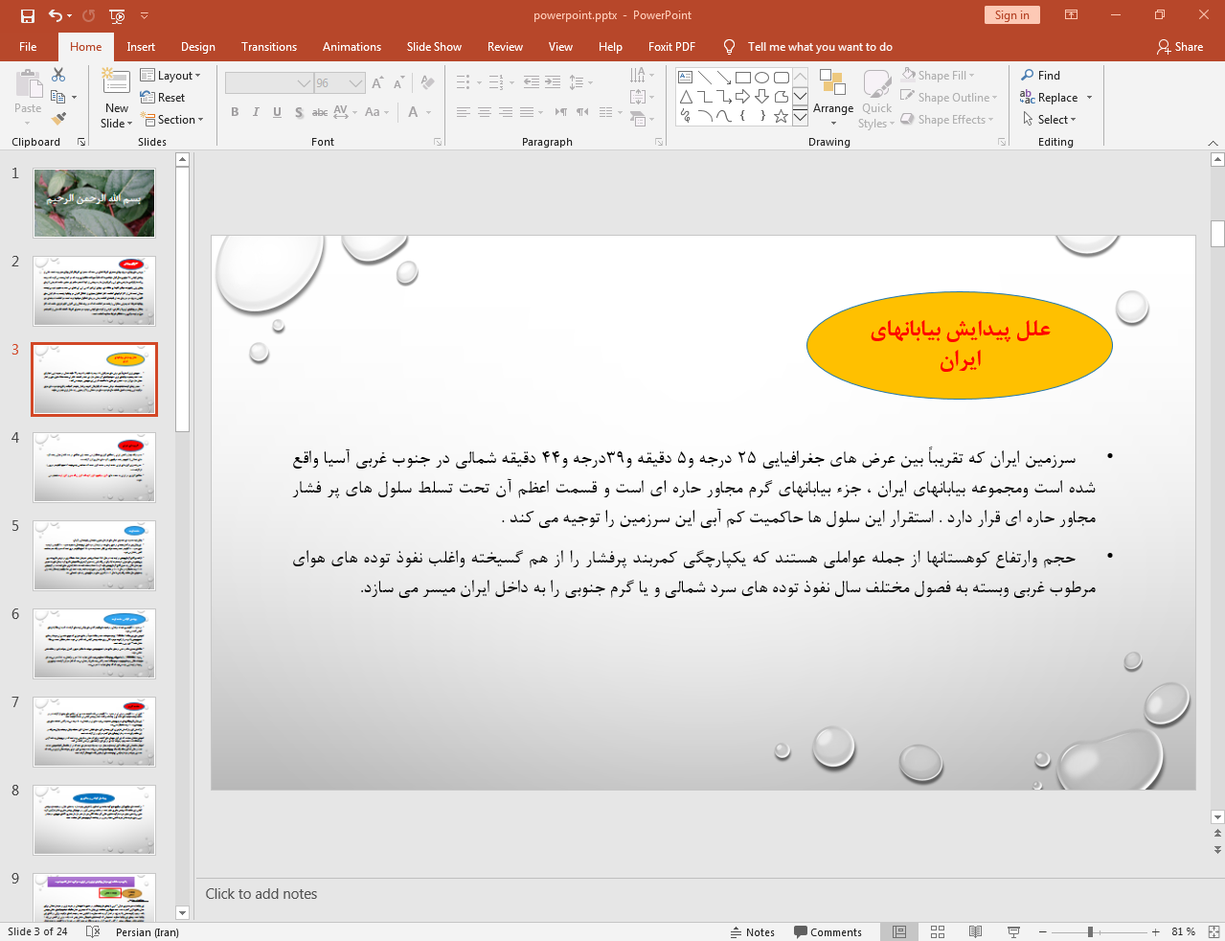Select slide 5 thumbnail
Screen dimensions: 1225x941
(94, 556)
